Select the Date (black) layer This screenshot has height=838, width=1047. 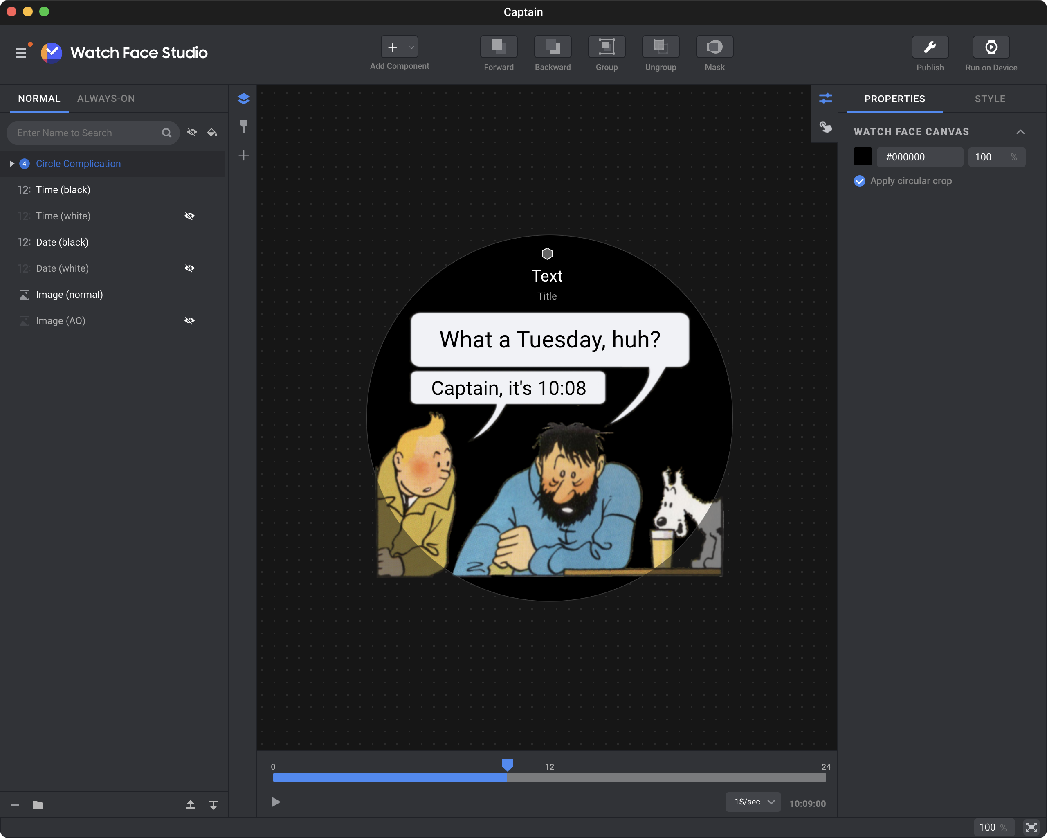[62, 242]
